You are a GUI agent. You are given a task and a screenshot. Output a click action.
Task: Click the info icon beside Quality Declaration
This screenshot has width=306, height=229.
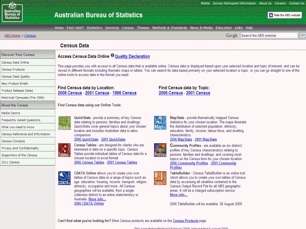tap(112, 55)
